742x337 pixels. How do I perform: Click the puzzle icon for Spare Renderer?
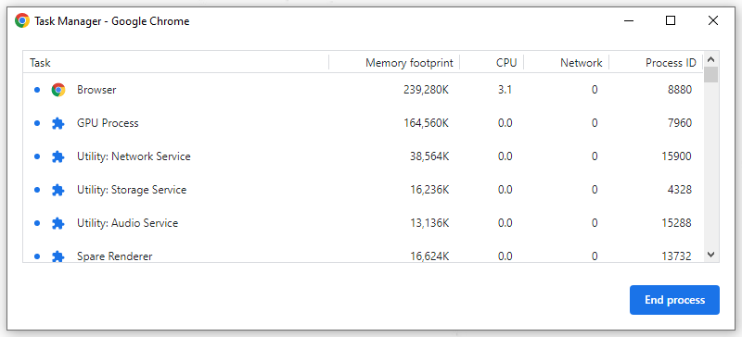[x=58, y=256]
